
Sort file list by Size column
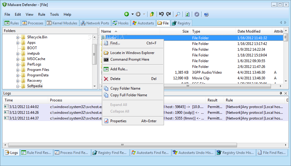coord(175,31)
